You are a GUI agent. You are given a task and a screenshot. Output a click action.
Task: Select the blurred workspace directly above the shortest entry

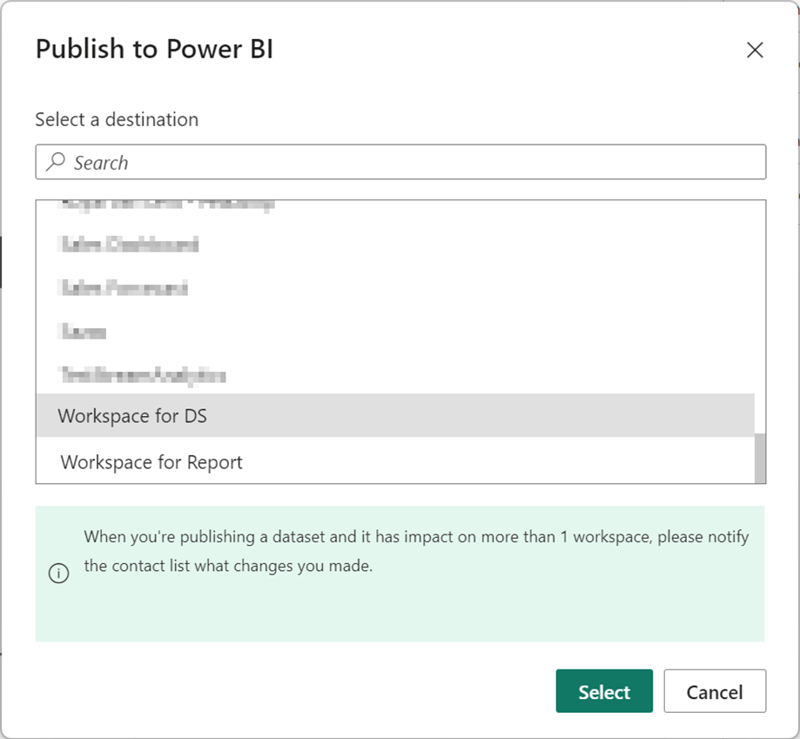pos(123,288)
